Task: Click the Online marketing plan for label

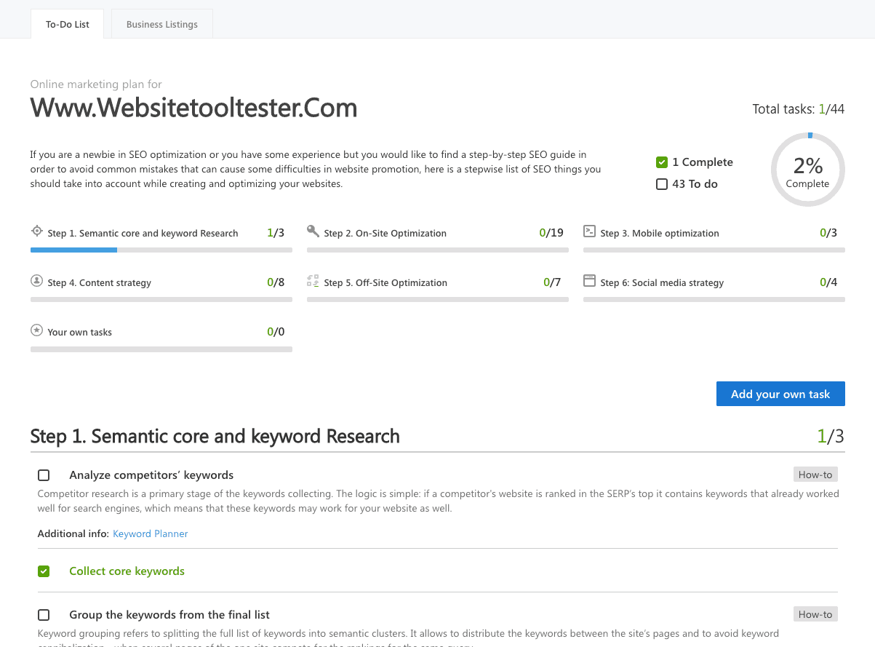Action: (x=96, y=84)
